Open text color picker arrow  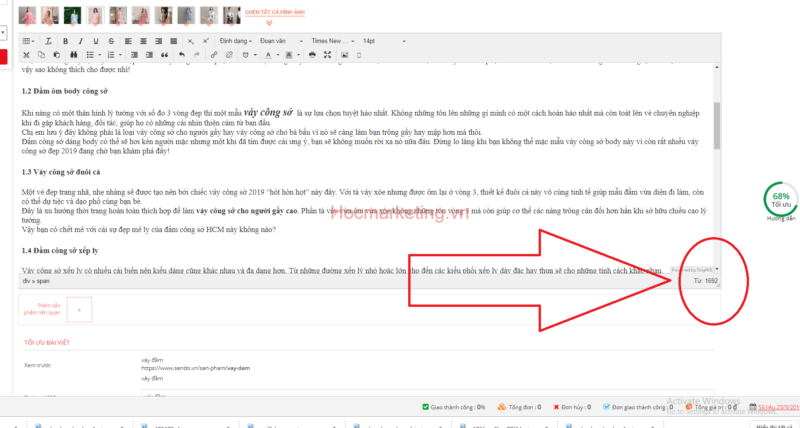[278, 55]
